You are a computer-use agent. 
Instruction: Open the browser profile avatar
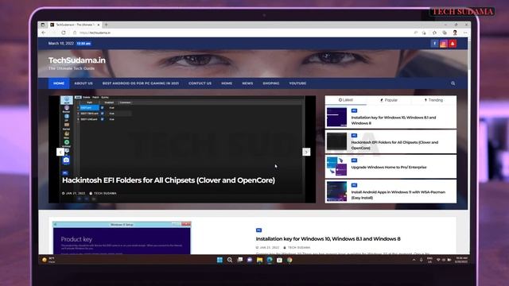(455, 33)
